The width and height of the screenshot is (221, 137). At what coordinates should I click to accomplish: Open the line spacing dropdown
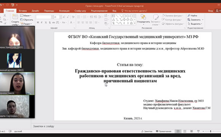(x=100, y=17)
